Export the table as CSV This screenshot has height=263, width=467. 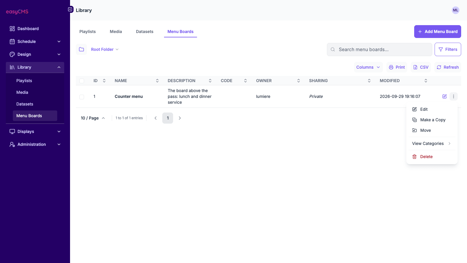[421, 67]
